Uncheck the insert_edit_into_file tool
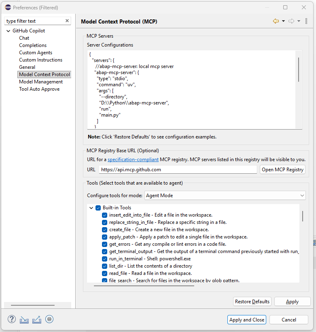 click(104, 215)
